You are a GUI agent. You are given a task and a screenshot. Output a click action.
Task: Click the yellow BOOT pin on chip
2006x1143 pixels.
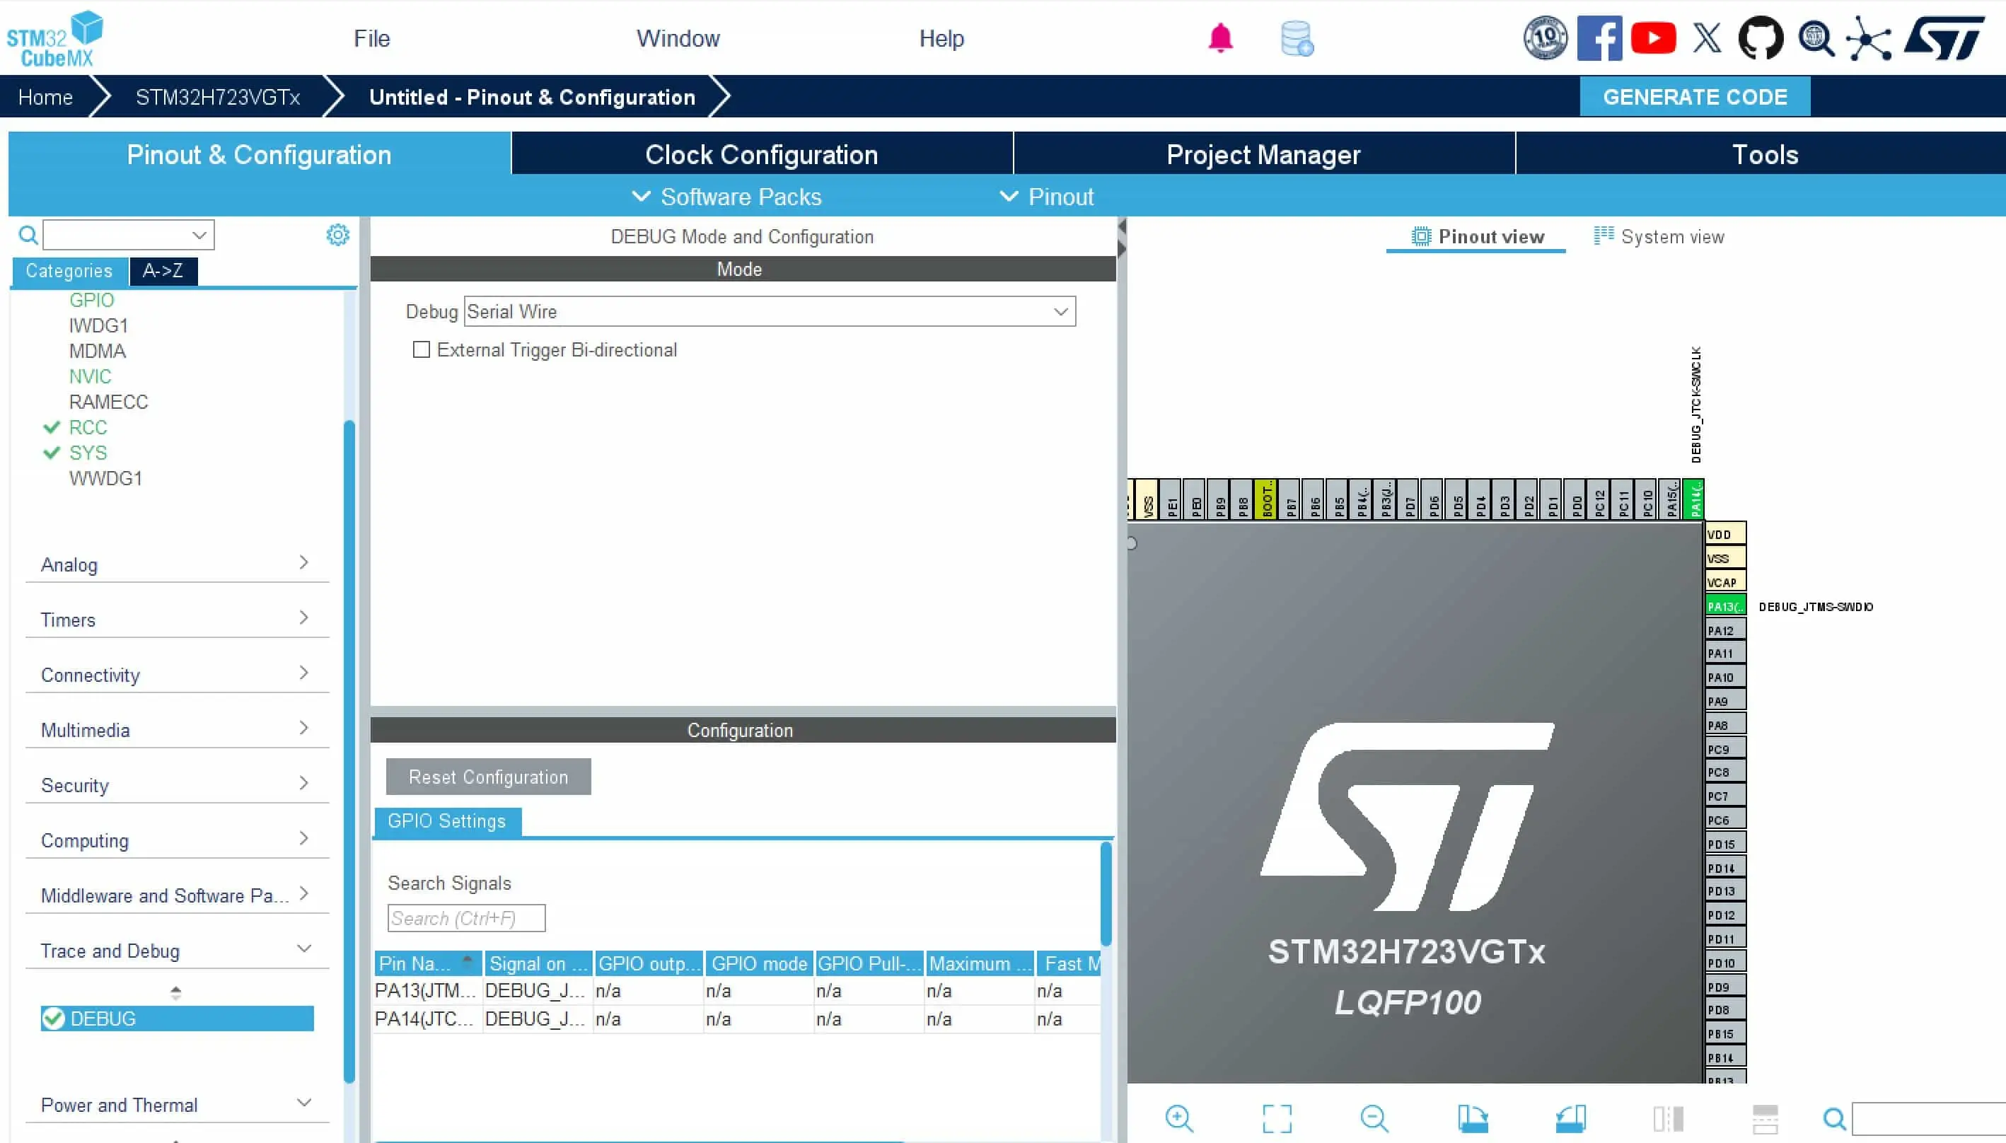pos(1265,499)
